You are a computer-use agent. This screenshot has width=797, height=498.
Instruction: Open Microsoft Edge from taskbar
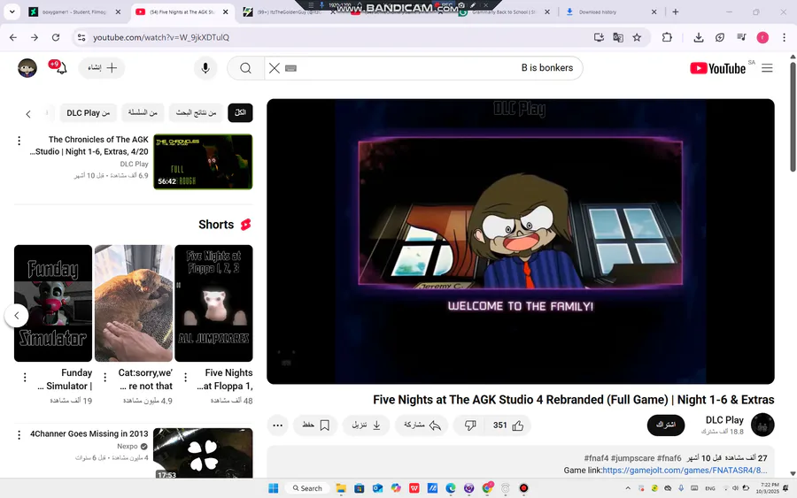pyautogui.click(x=451, y=488)
